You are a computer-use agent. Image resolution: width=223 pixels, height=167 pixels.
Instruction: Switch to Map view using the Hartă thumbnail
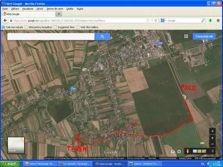pyautogui.click(x=16, y=145)
